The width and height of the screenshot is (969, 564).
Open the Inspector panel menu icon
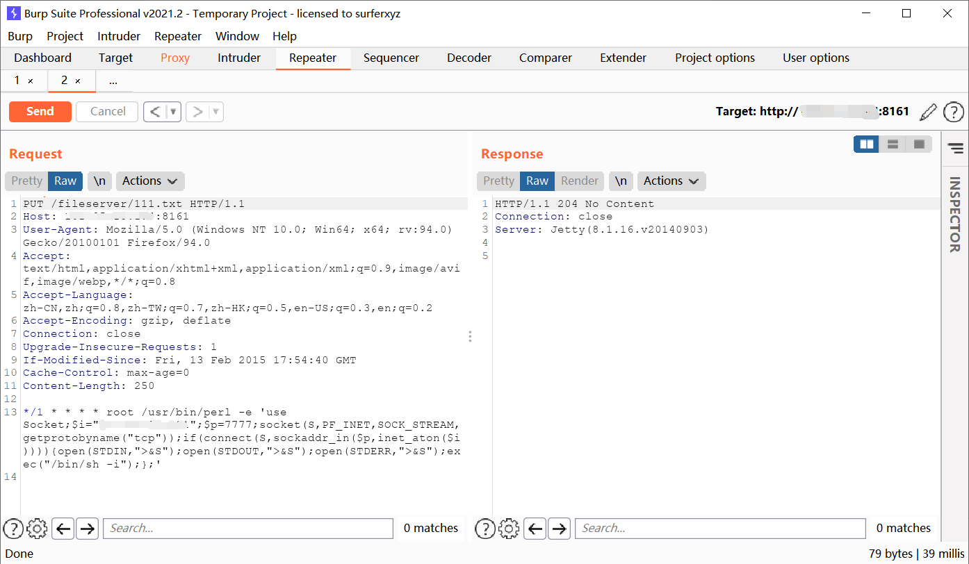[956, 148]
